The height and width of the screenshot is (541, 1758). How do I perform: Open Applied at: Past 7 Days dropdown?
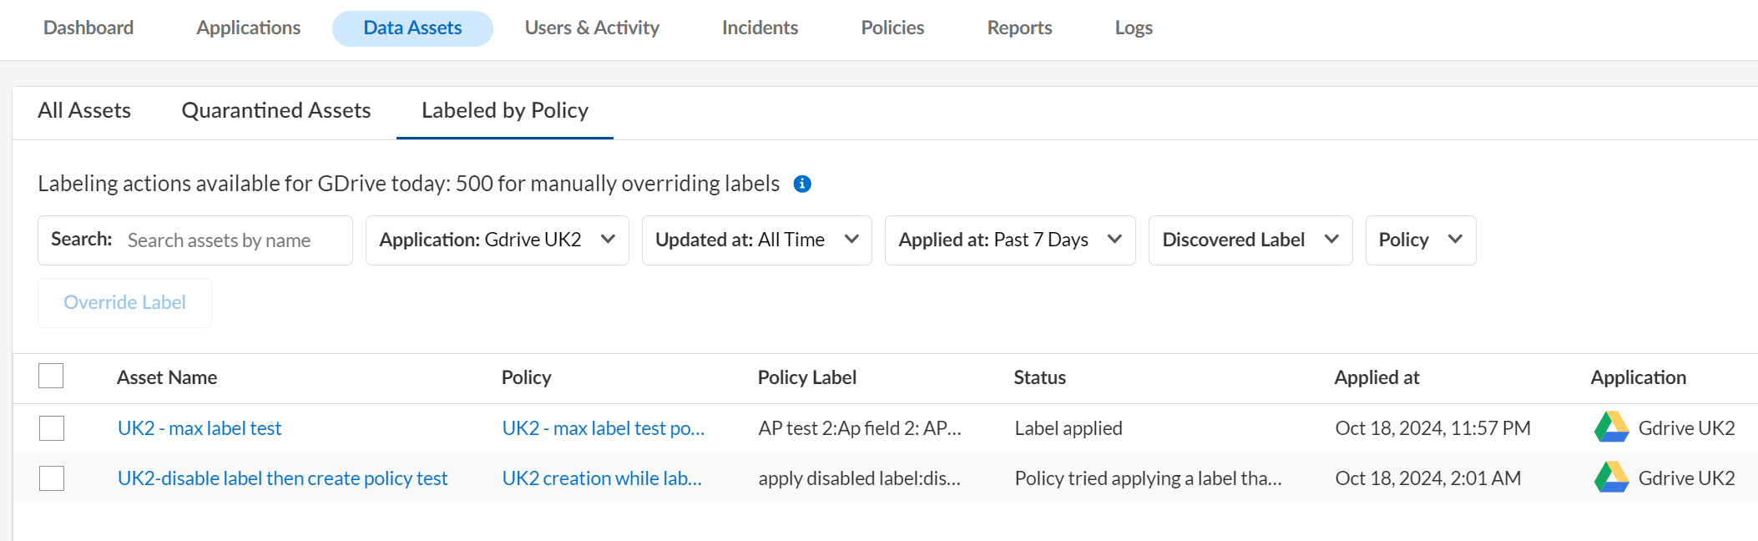coord(1009,240)
